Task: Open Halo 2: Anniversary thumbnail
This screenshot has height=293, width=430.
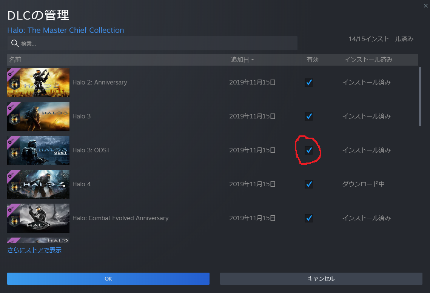Action: 39,83
